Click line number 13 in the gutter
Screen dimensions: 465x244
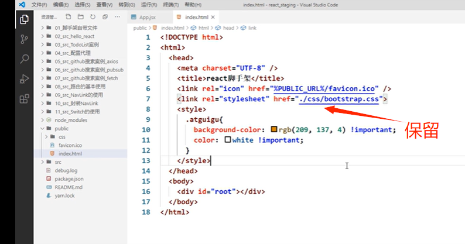[x=146, y=161]
